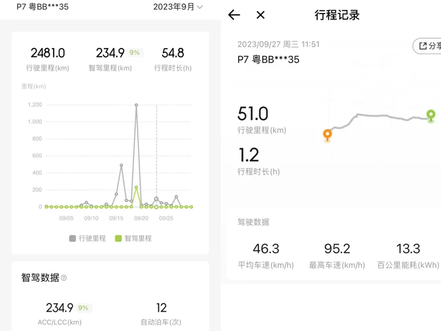441x331 pixels.
Task: Tap the 2481.0 total mileage stat
Action: (47, 53)
